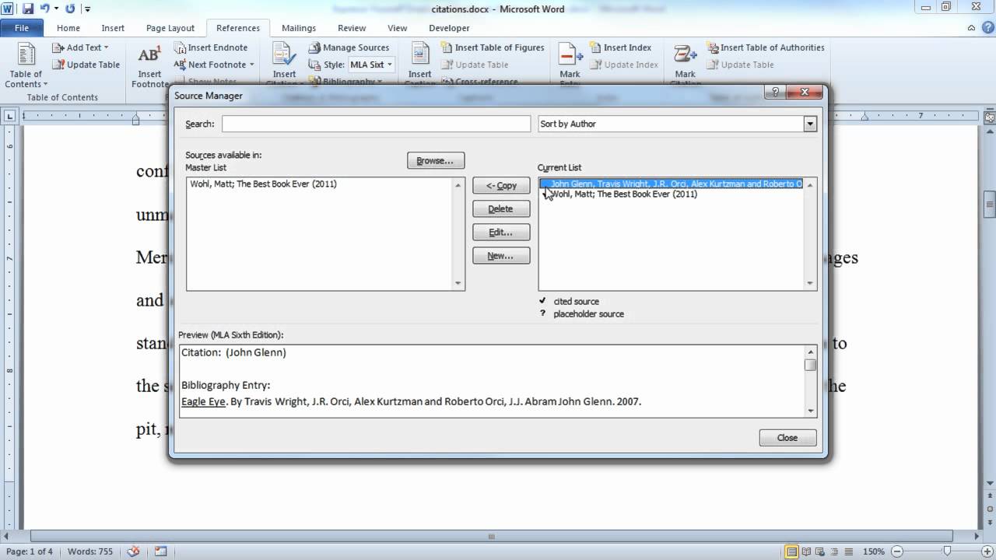Click the Words: 755 count in status bar
996x560 pixels.
coord(90,551)
